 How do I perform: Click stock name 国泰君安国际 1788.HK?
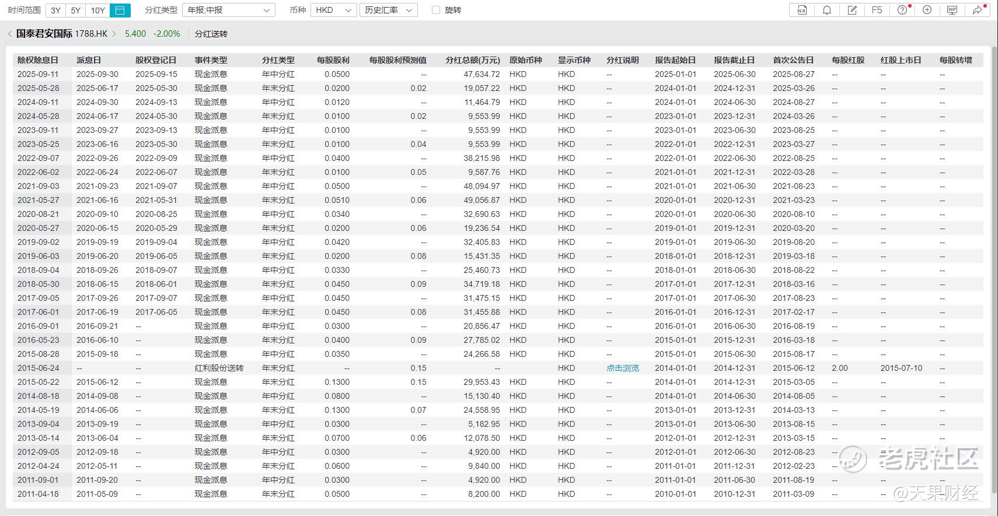coord(62,34)
